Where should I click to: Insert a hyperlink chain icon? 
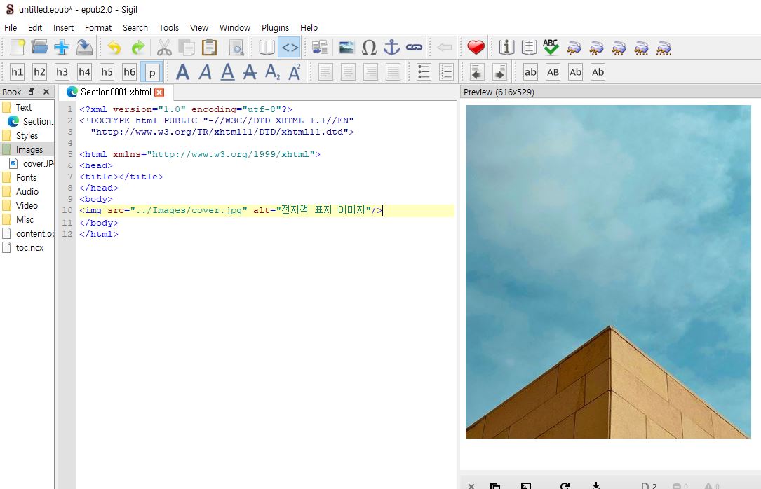click(x=414, y=48)
